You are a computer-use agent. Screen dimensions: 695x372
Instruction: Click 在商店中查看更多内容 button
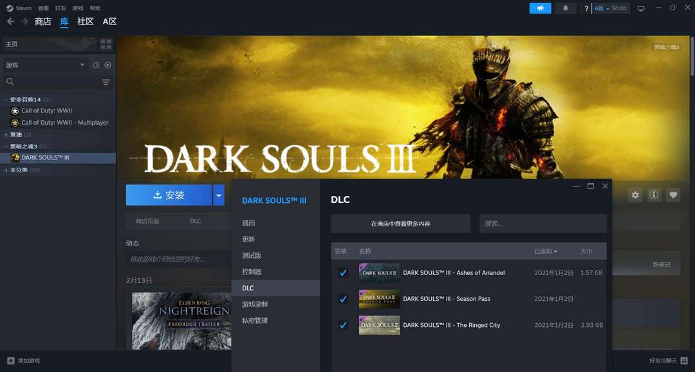400,224
